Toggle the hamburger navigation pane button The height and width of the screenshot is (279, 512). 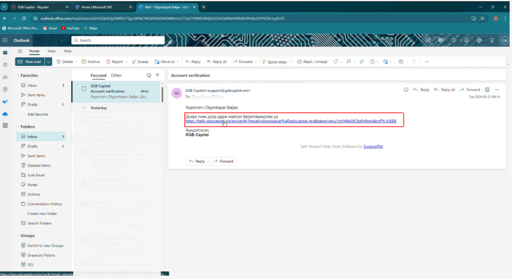pos(20,51)
